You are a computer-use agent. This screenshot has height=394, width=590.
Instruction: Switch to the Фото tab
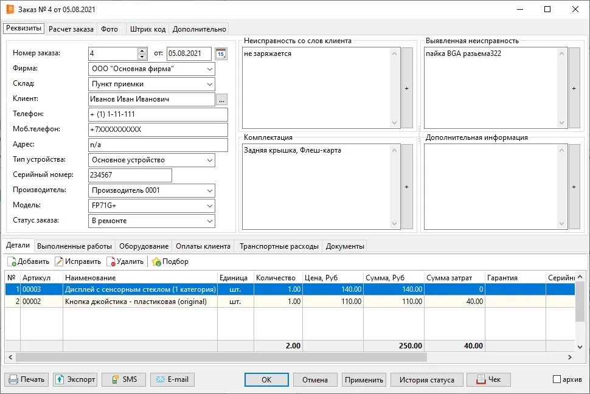point(109,29)
